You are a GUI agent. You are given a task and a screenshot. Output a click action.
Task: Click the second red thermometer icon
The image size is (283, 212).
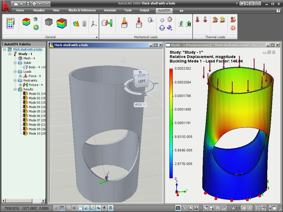coord(205,19)
